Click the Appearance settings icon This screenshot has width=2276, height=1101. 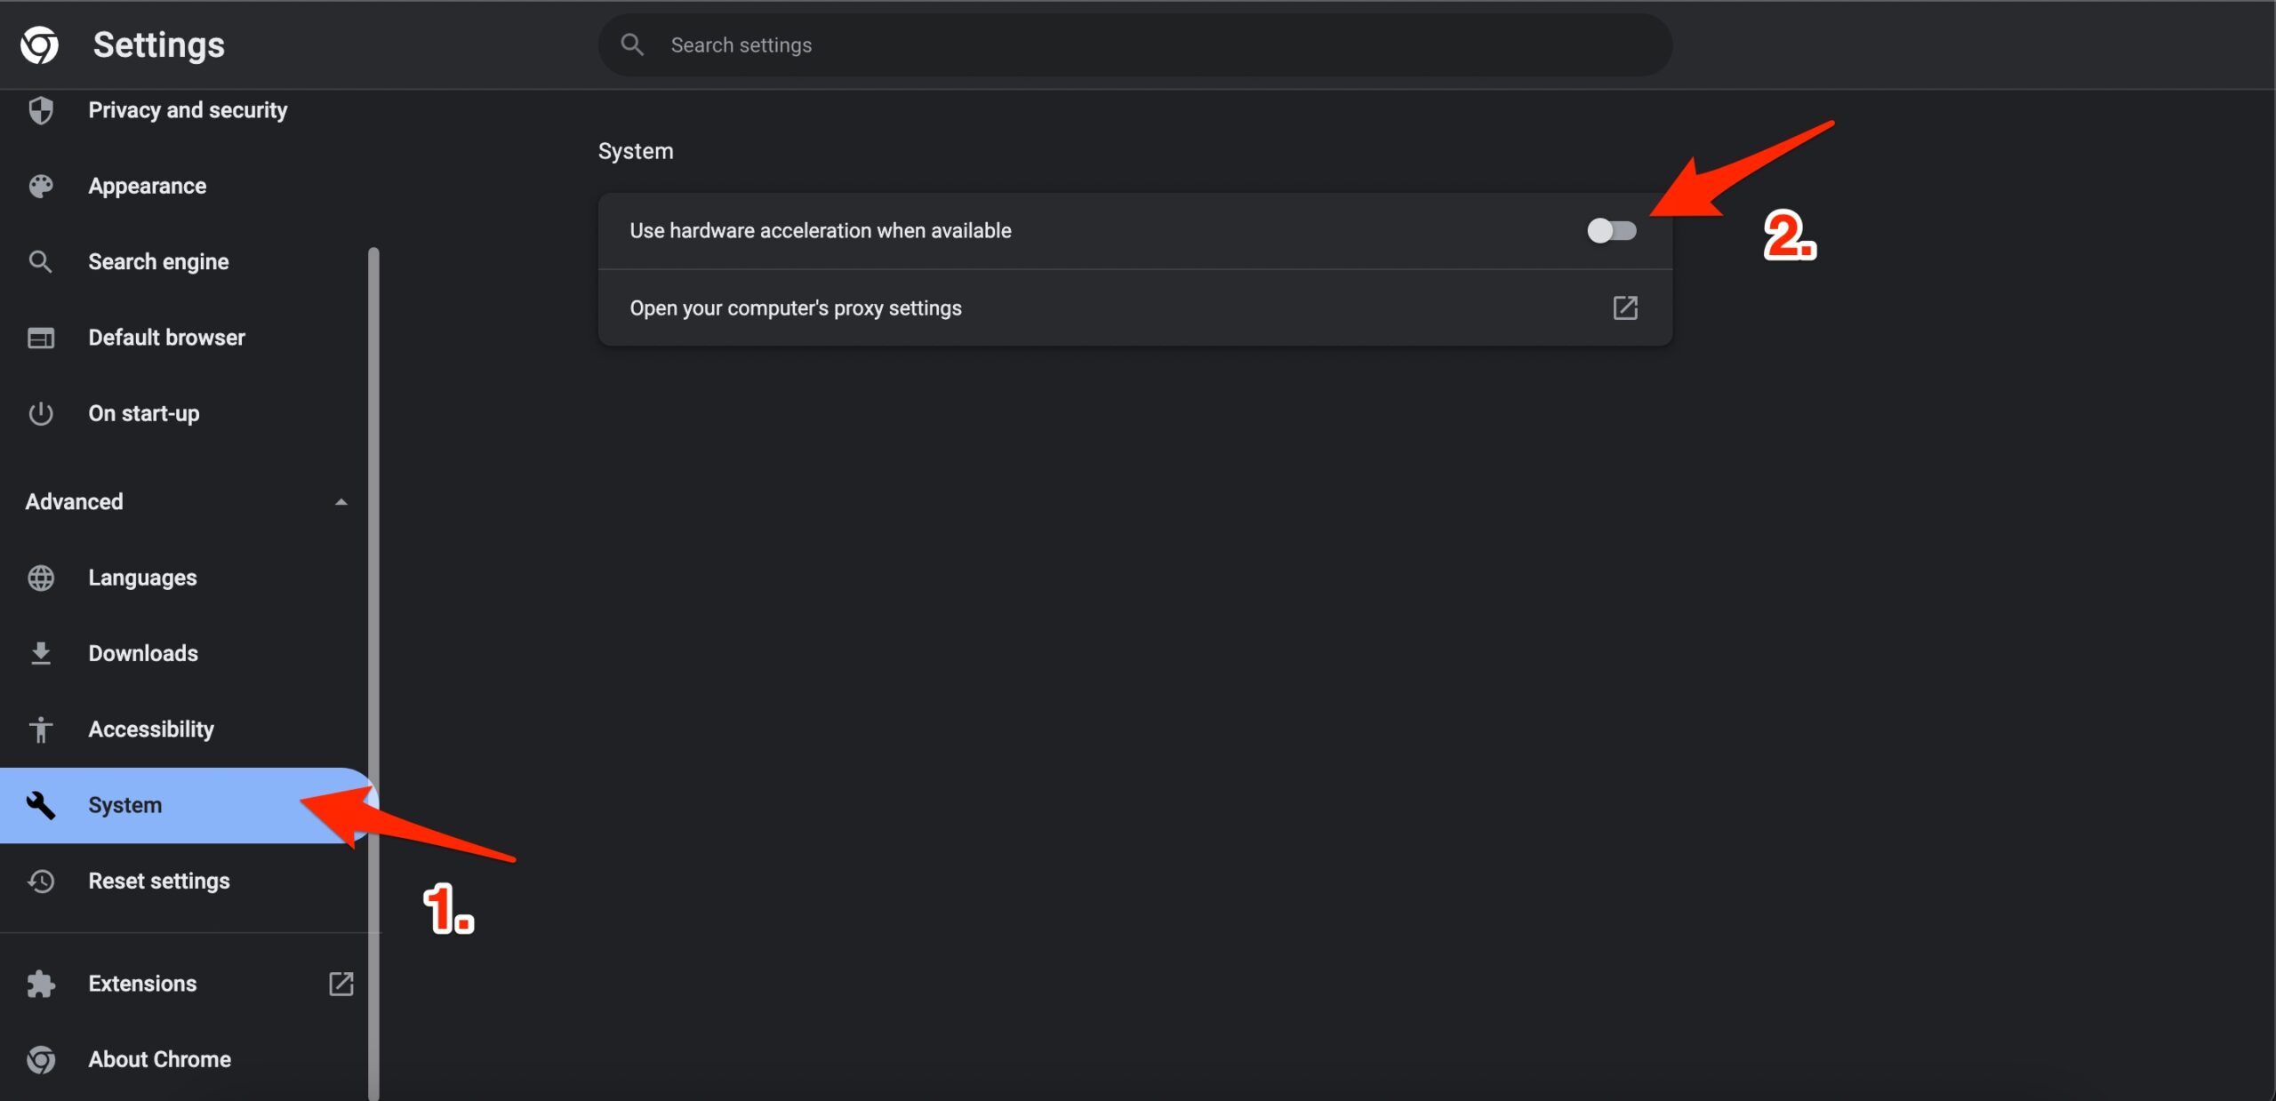[x=39, y=186]
